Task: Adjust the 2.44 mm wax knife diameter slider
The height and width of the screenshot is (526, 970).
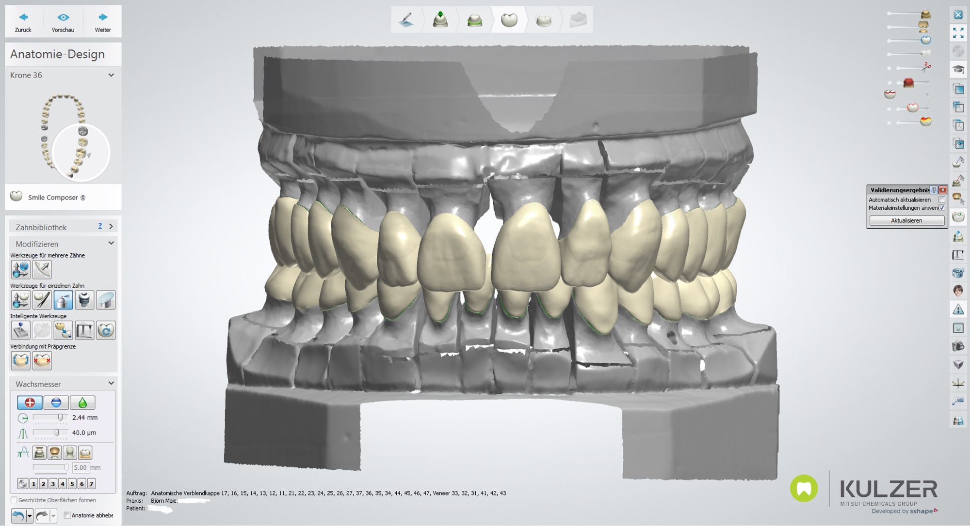Action: 60,418
